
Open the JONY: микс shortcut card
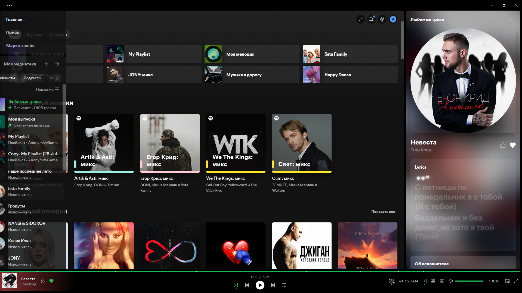click(154, 75)
